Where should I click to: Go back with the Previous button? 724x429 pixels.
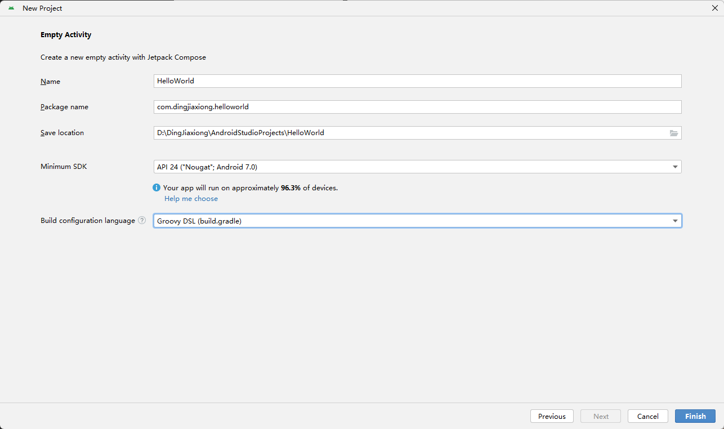pos(552,416)
